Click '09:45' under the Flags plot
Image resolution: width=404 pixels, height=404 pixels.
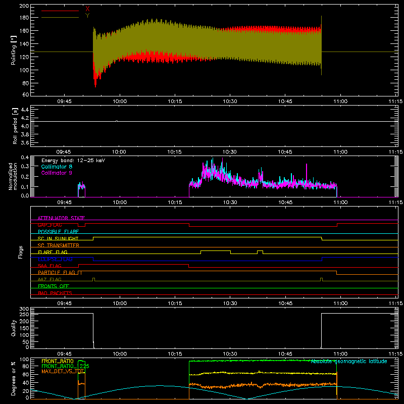(64, 304)
